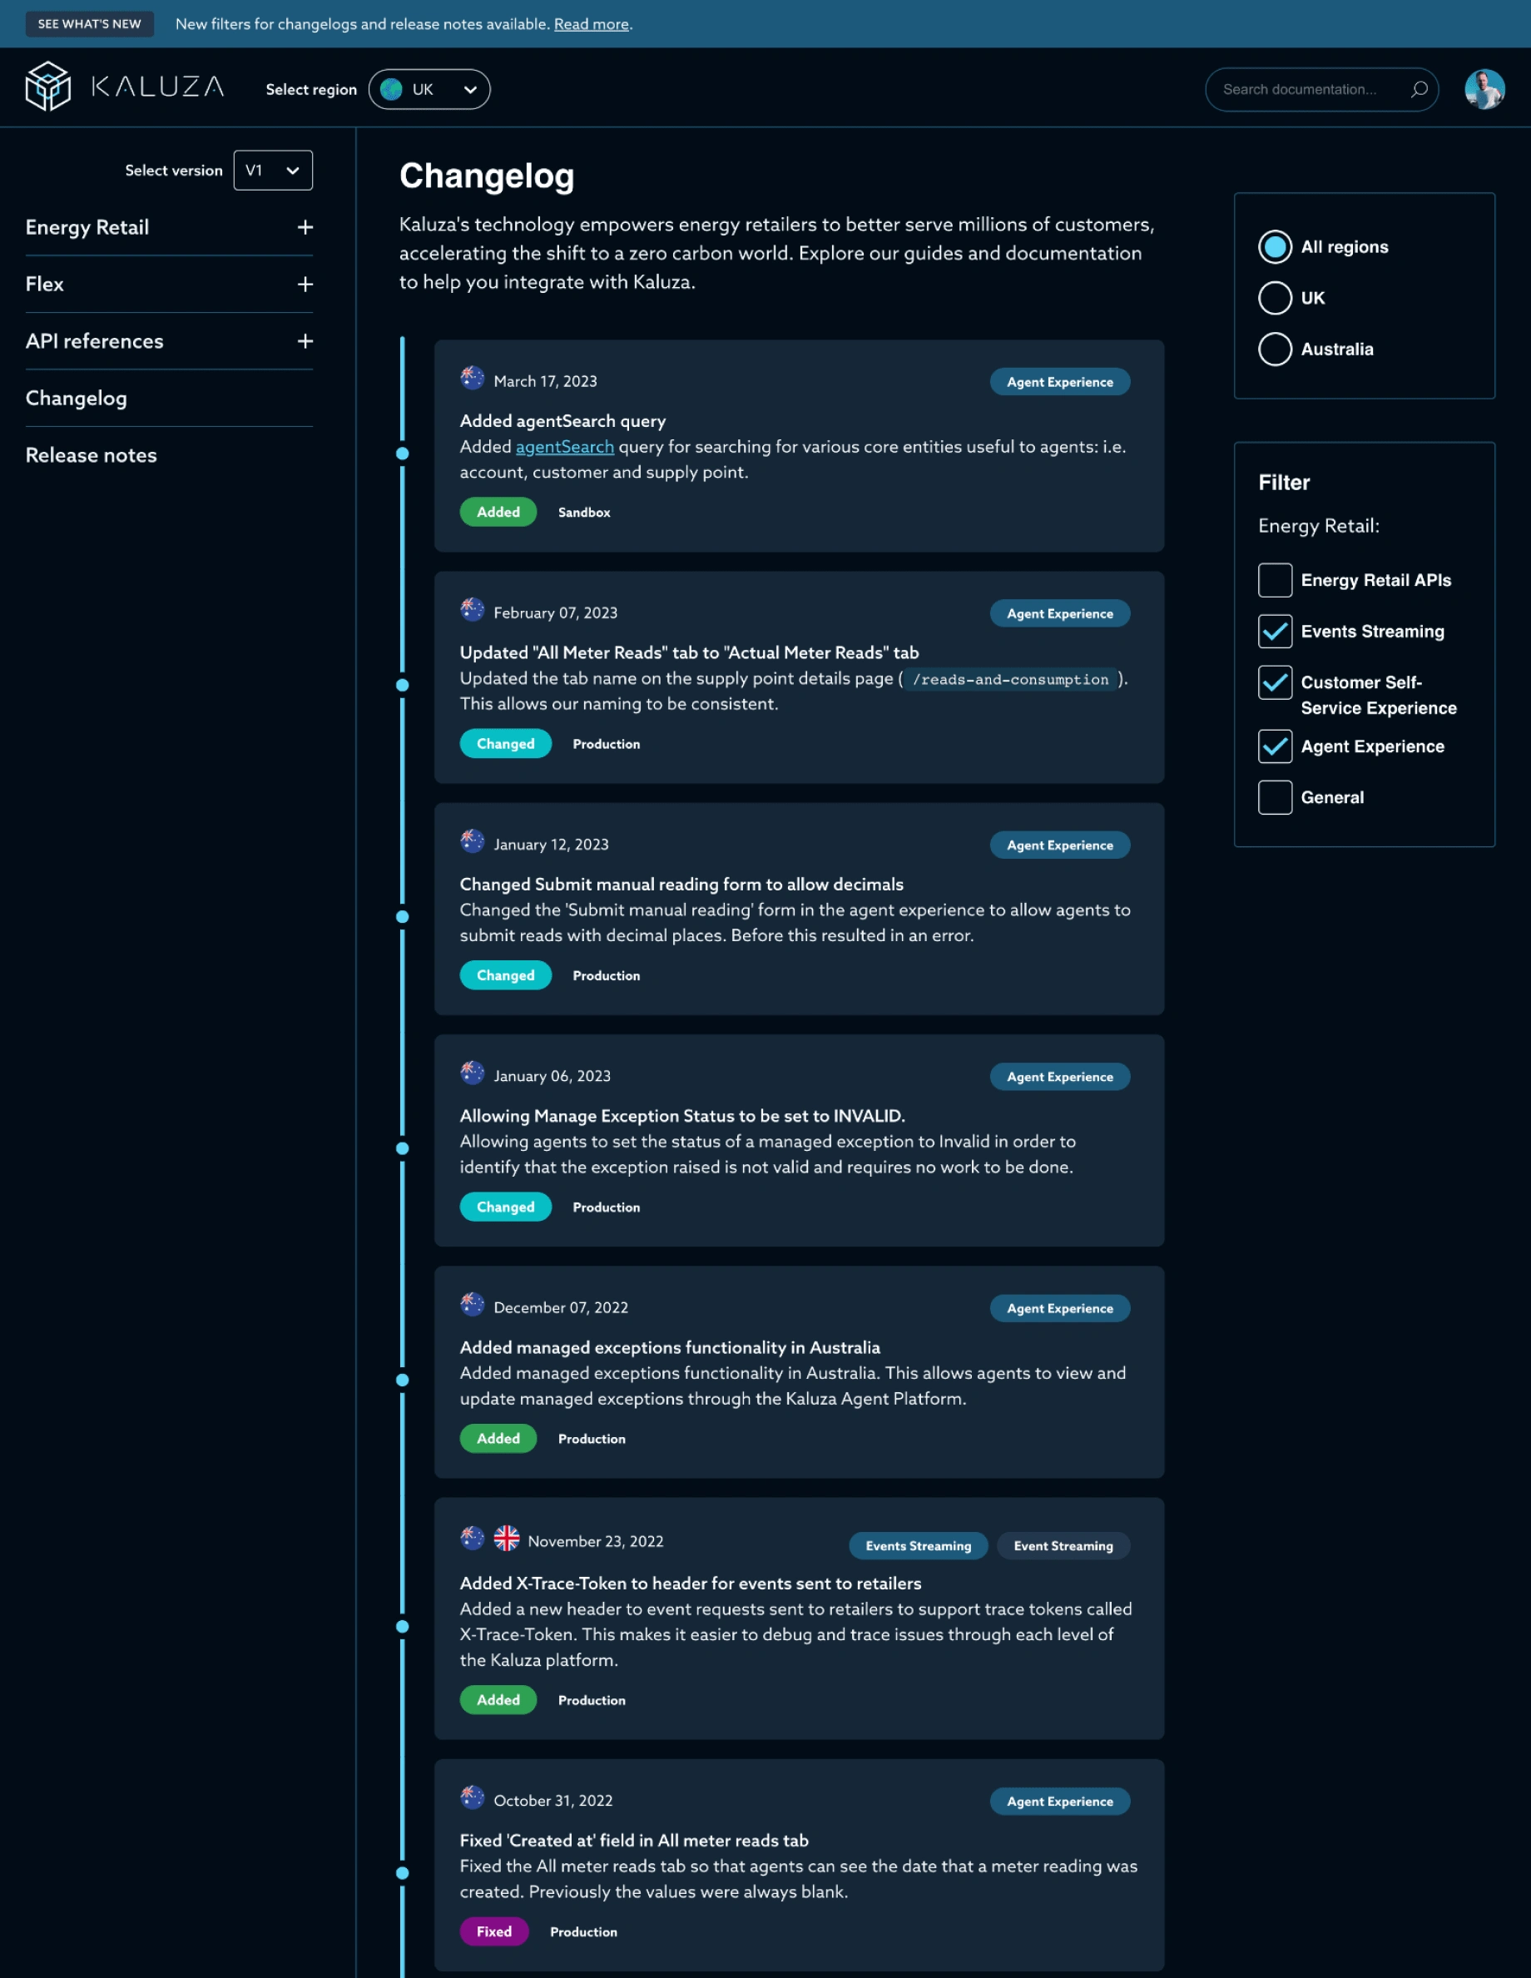The height and width of the screenshot is (1978, 1531).
Task: Select the Australia region radio button
Action: click(x=1274, y=349)
